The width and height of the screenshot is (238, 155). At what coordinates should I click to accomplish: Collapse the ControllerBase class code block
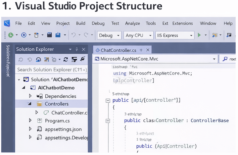point(108,121)
